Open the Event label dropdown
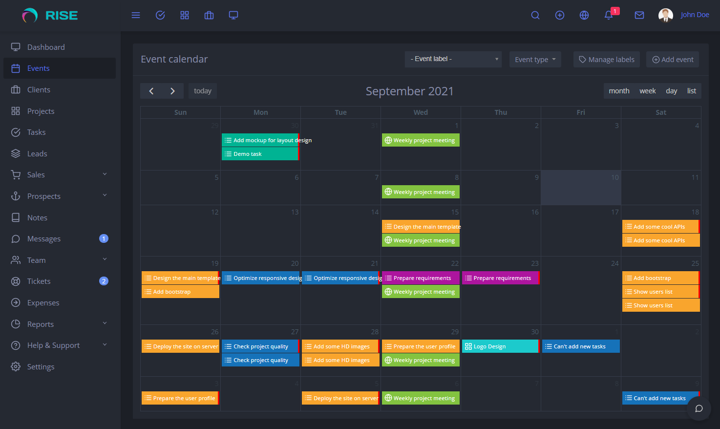 453,59
